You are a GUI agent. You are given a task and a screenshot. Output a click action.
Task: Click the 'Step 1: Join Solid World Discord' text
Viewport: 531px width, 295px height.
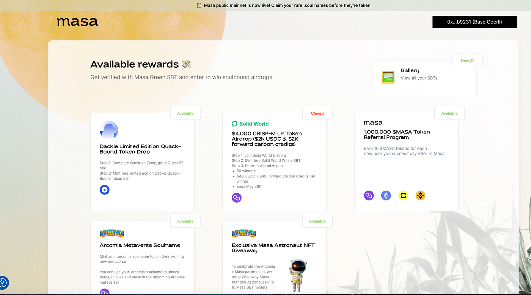coord(259,155)
